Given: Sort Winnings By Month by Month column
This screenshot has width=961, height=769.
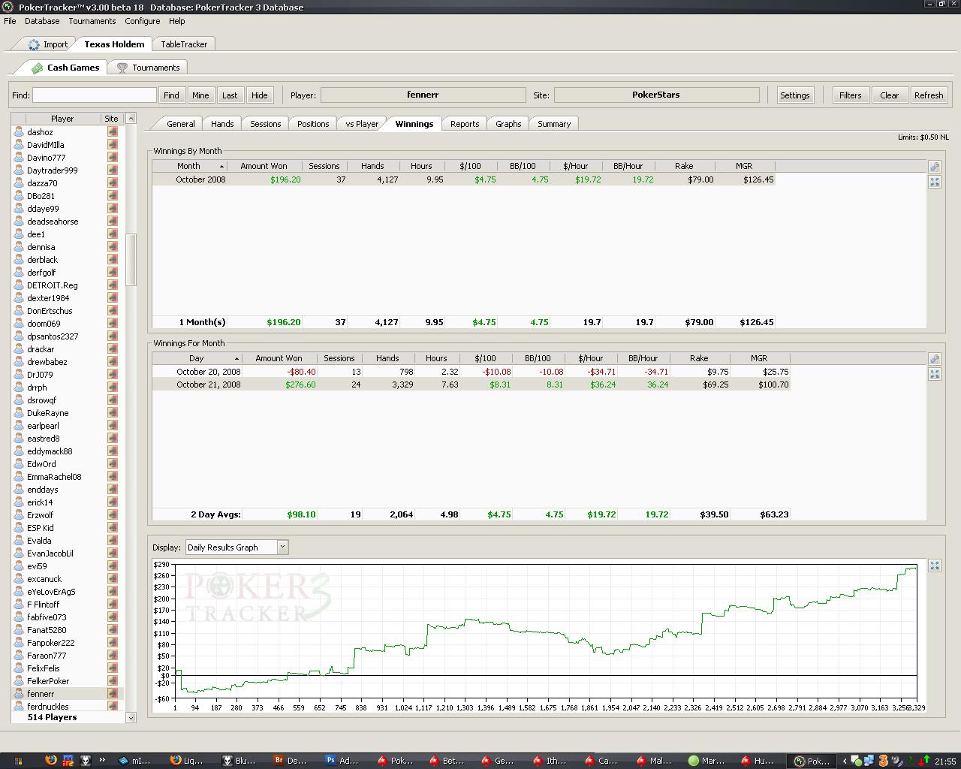Looking at the screenshot, I should (189, 166).
